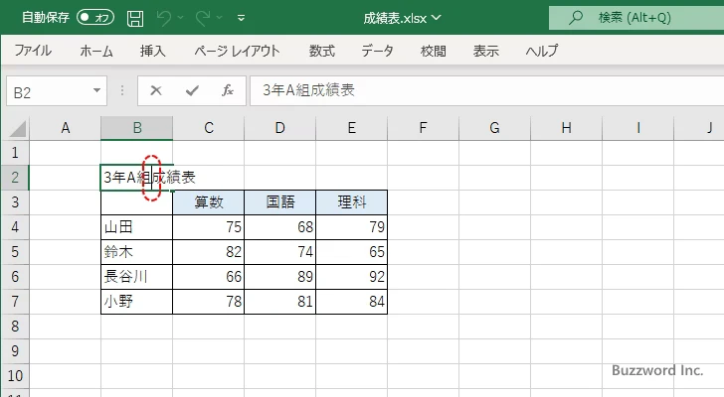
Task: Click the cell with value 82
Action: coord(209,252)
